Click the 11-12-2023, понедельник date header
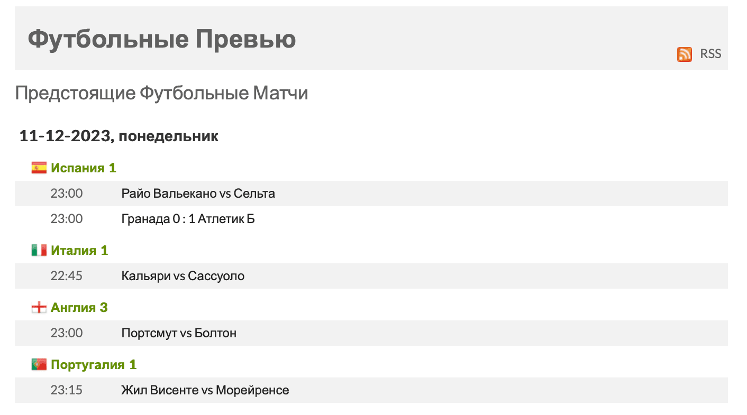 coord(119,136)
